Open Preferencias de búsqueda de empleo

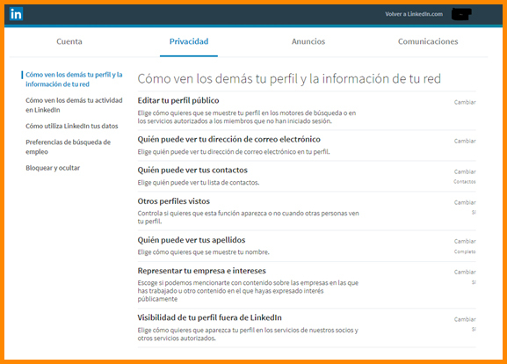(69, 147)
